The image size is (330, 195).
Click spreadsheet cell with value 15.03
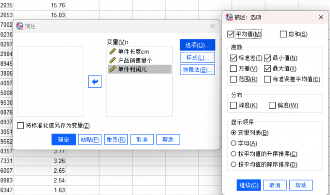click(40, 15)
